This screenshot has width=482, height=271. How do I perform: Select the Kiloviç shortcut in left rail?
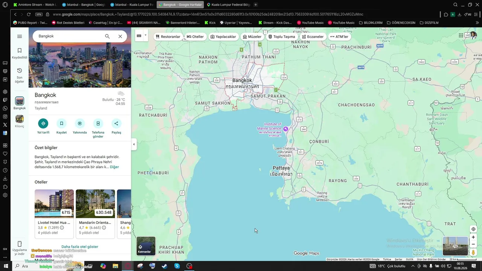click(20, 121)
